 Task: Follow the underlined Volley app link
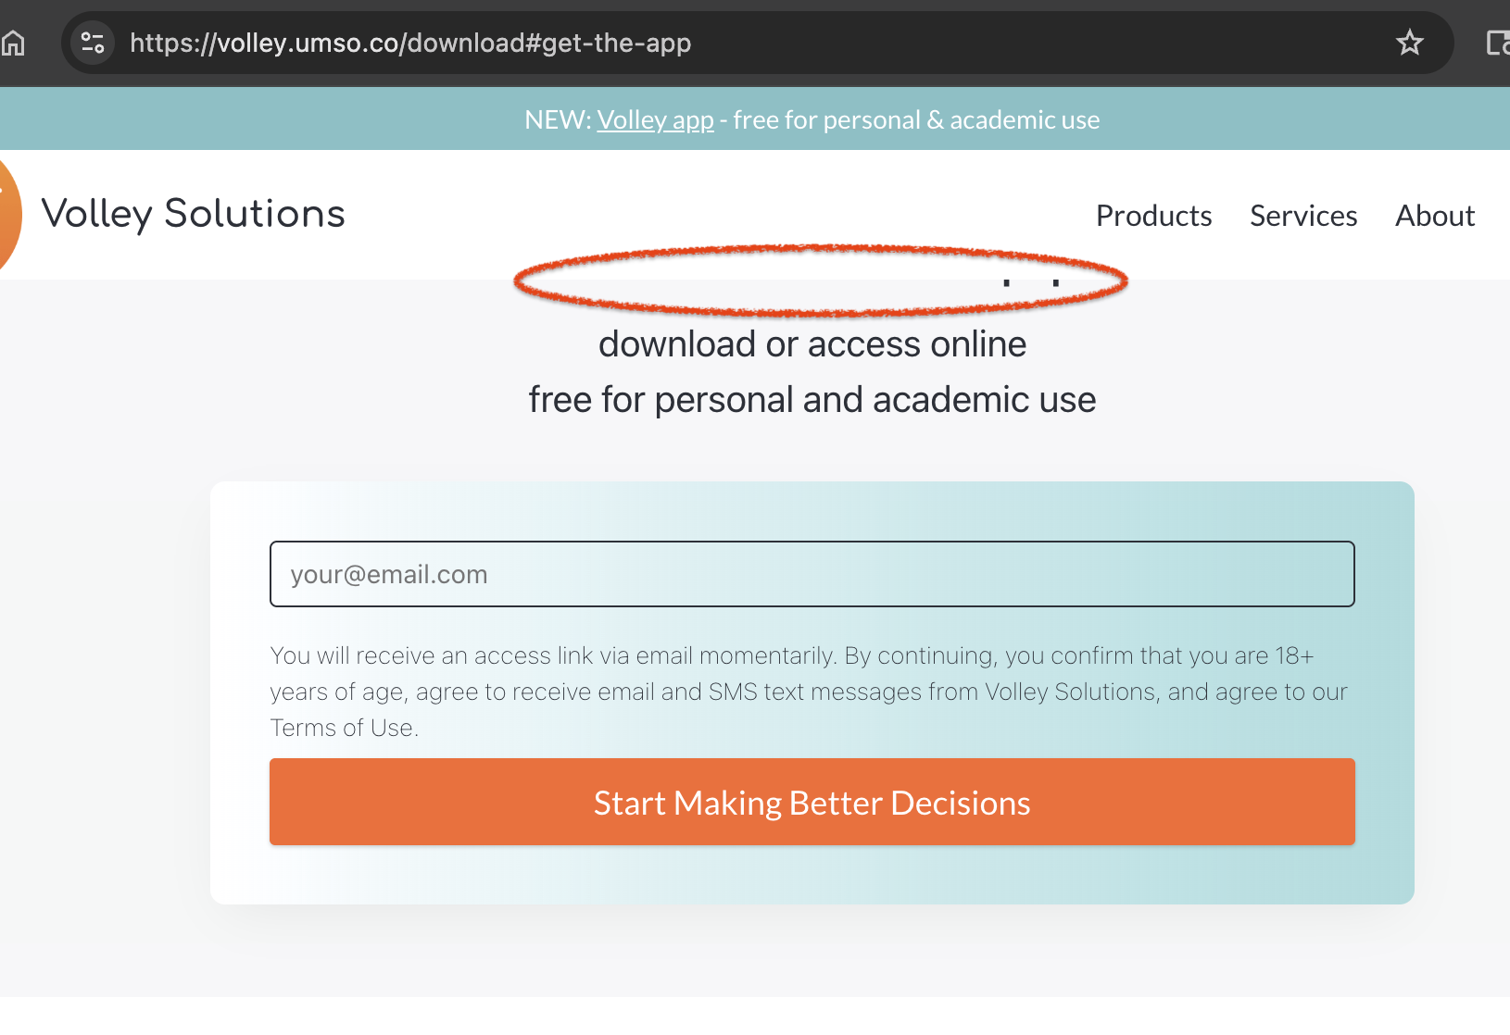pos(655,119)
